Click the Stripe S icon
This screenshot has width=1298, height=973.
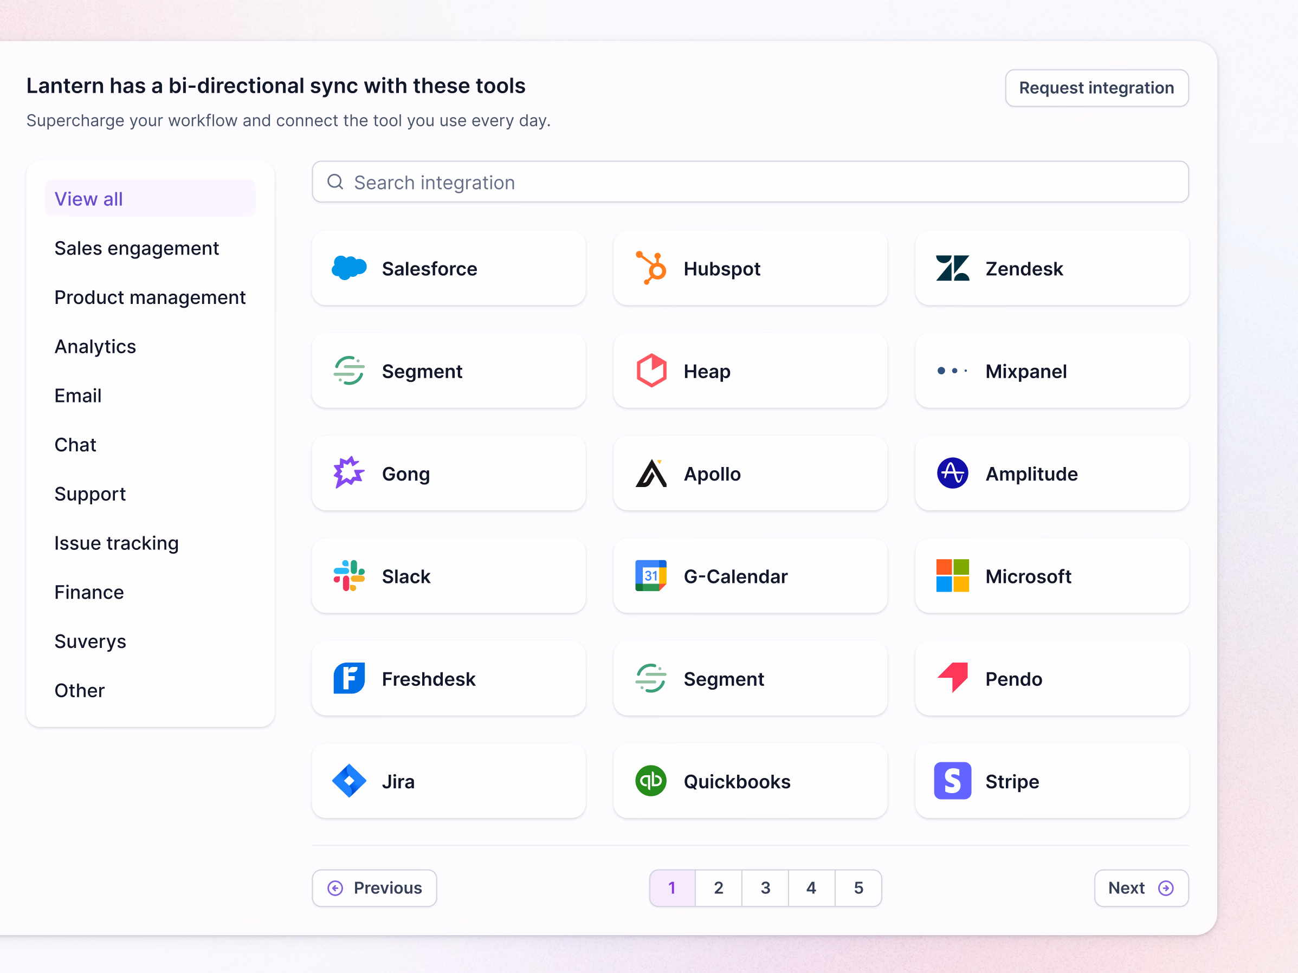coord(952,781)
